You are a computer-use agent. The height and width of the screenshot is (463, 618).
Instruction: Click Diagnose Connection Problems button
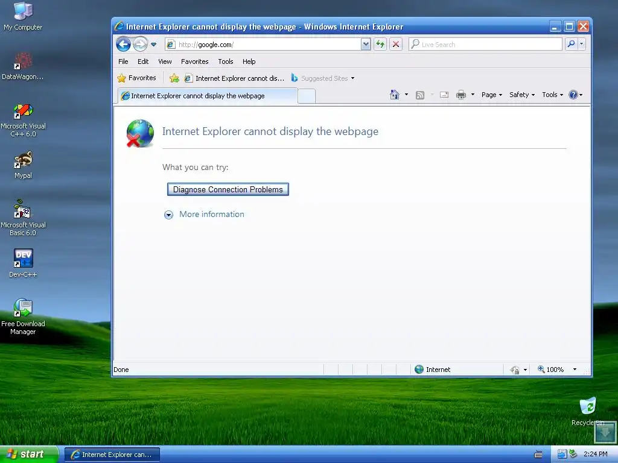coord(228,189)
